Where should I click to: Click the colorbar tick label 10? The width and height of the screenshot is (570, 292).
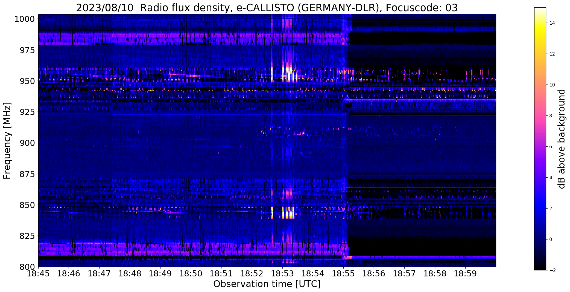tap(552, 85)
